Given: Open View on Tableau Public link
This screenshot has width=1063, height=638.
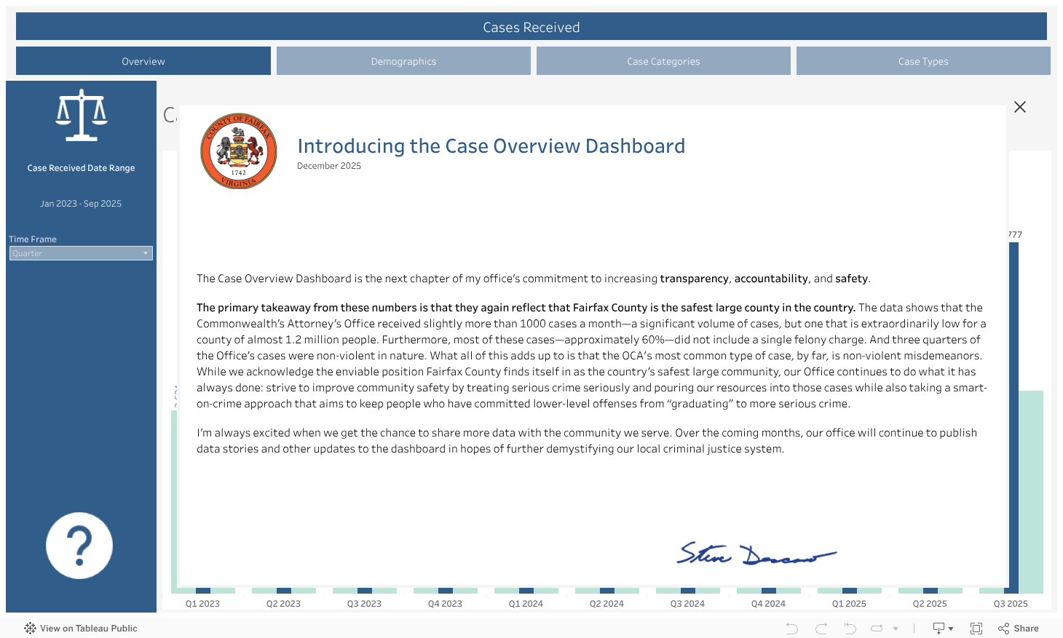Looking at the screenshot, I should [x=81, y=629].
